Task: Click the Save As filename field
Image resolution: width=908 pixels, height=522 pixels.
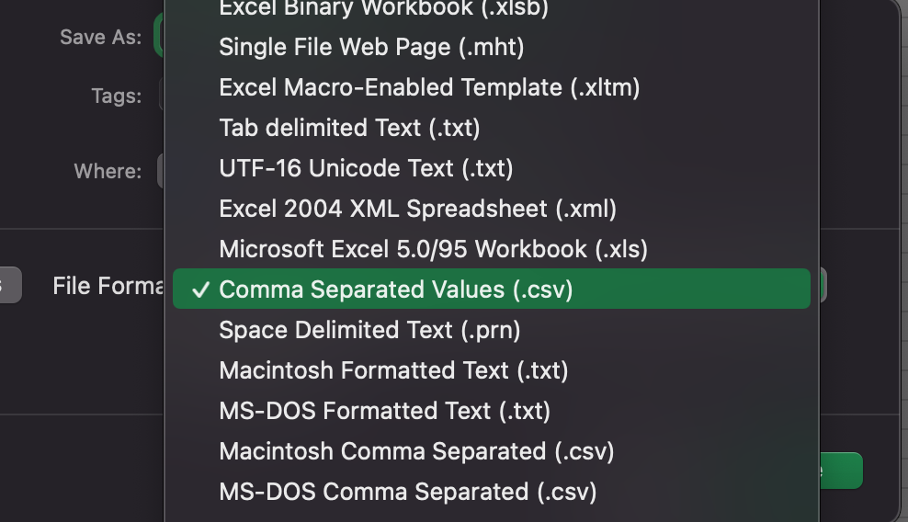Action: 159,38
